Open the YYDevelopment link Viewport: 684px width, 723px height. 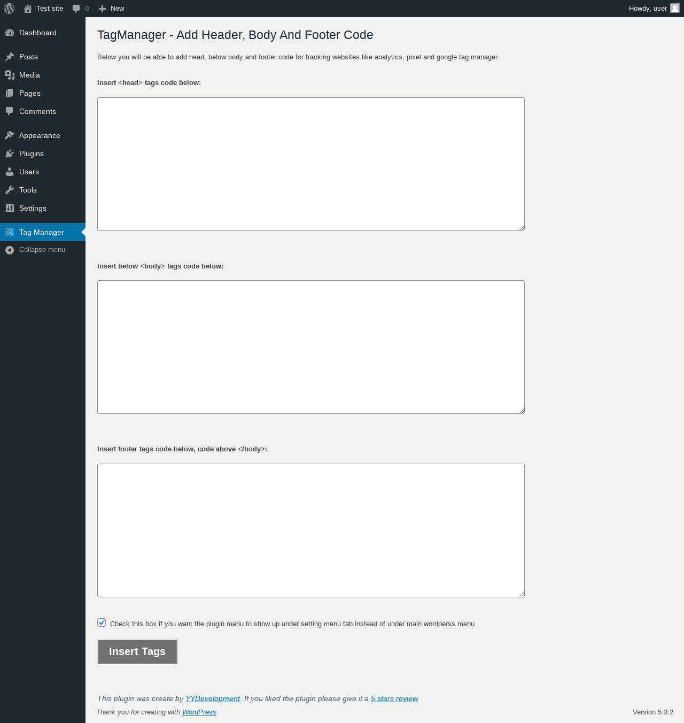213,698
